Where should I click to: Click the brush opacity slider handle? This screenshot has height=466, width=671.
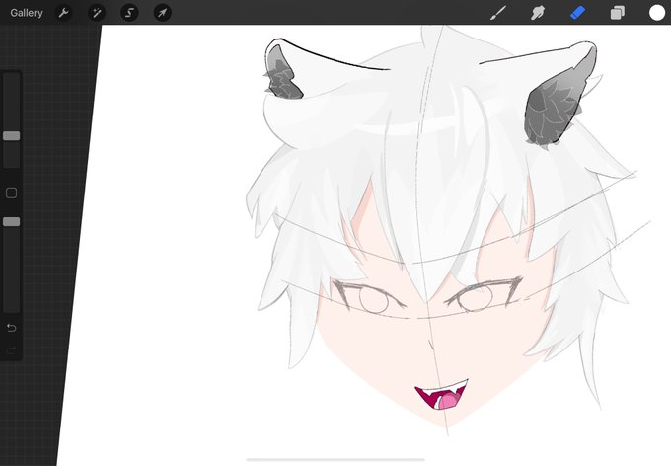[x=12, y=221]
